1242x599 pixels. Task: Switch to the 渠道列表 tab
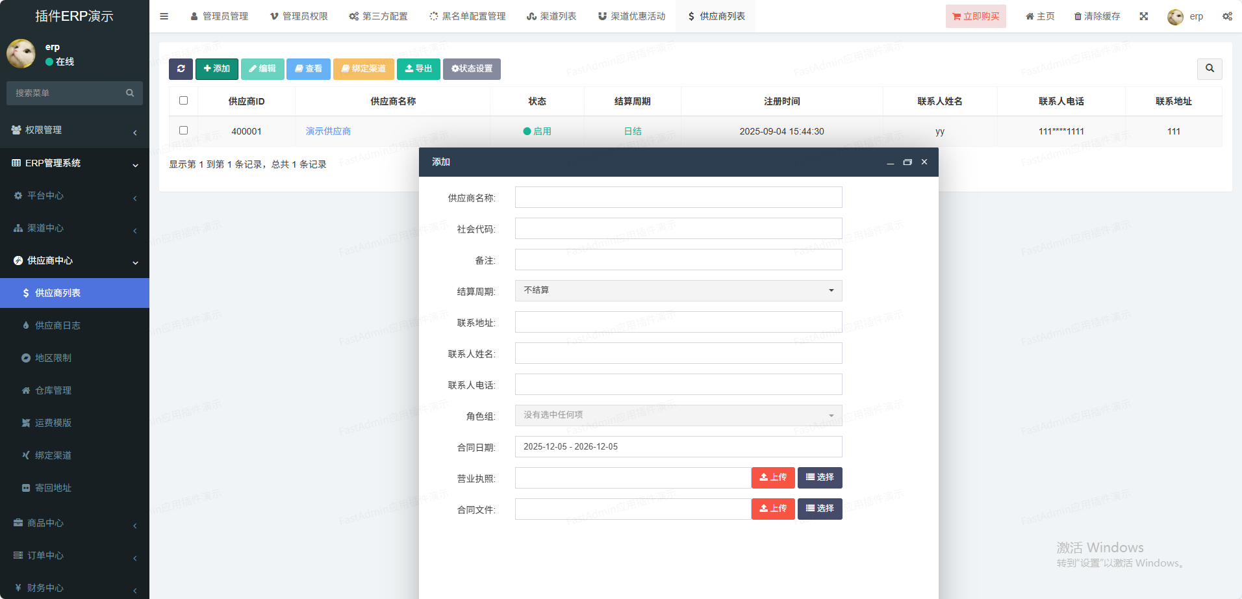551,16
